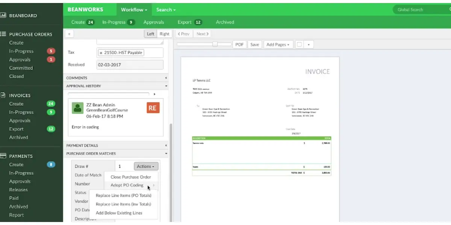Click the left panel vertical scrollbar

(x=171, y=172)
